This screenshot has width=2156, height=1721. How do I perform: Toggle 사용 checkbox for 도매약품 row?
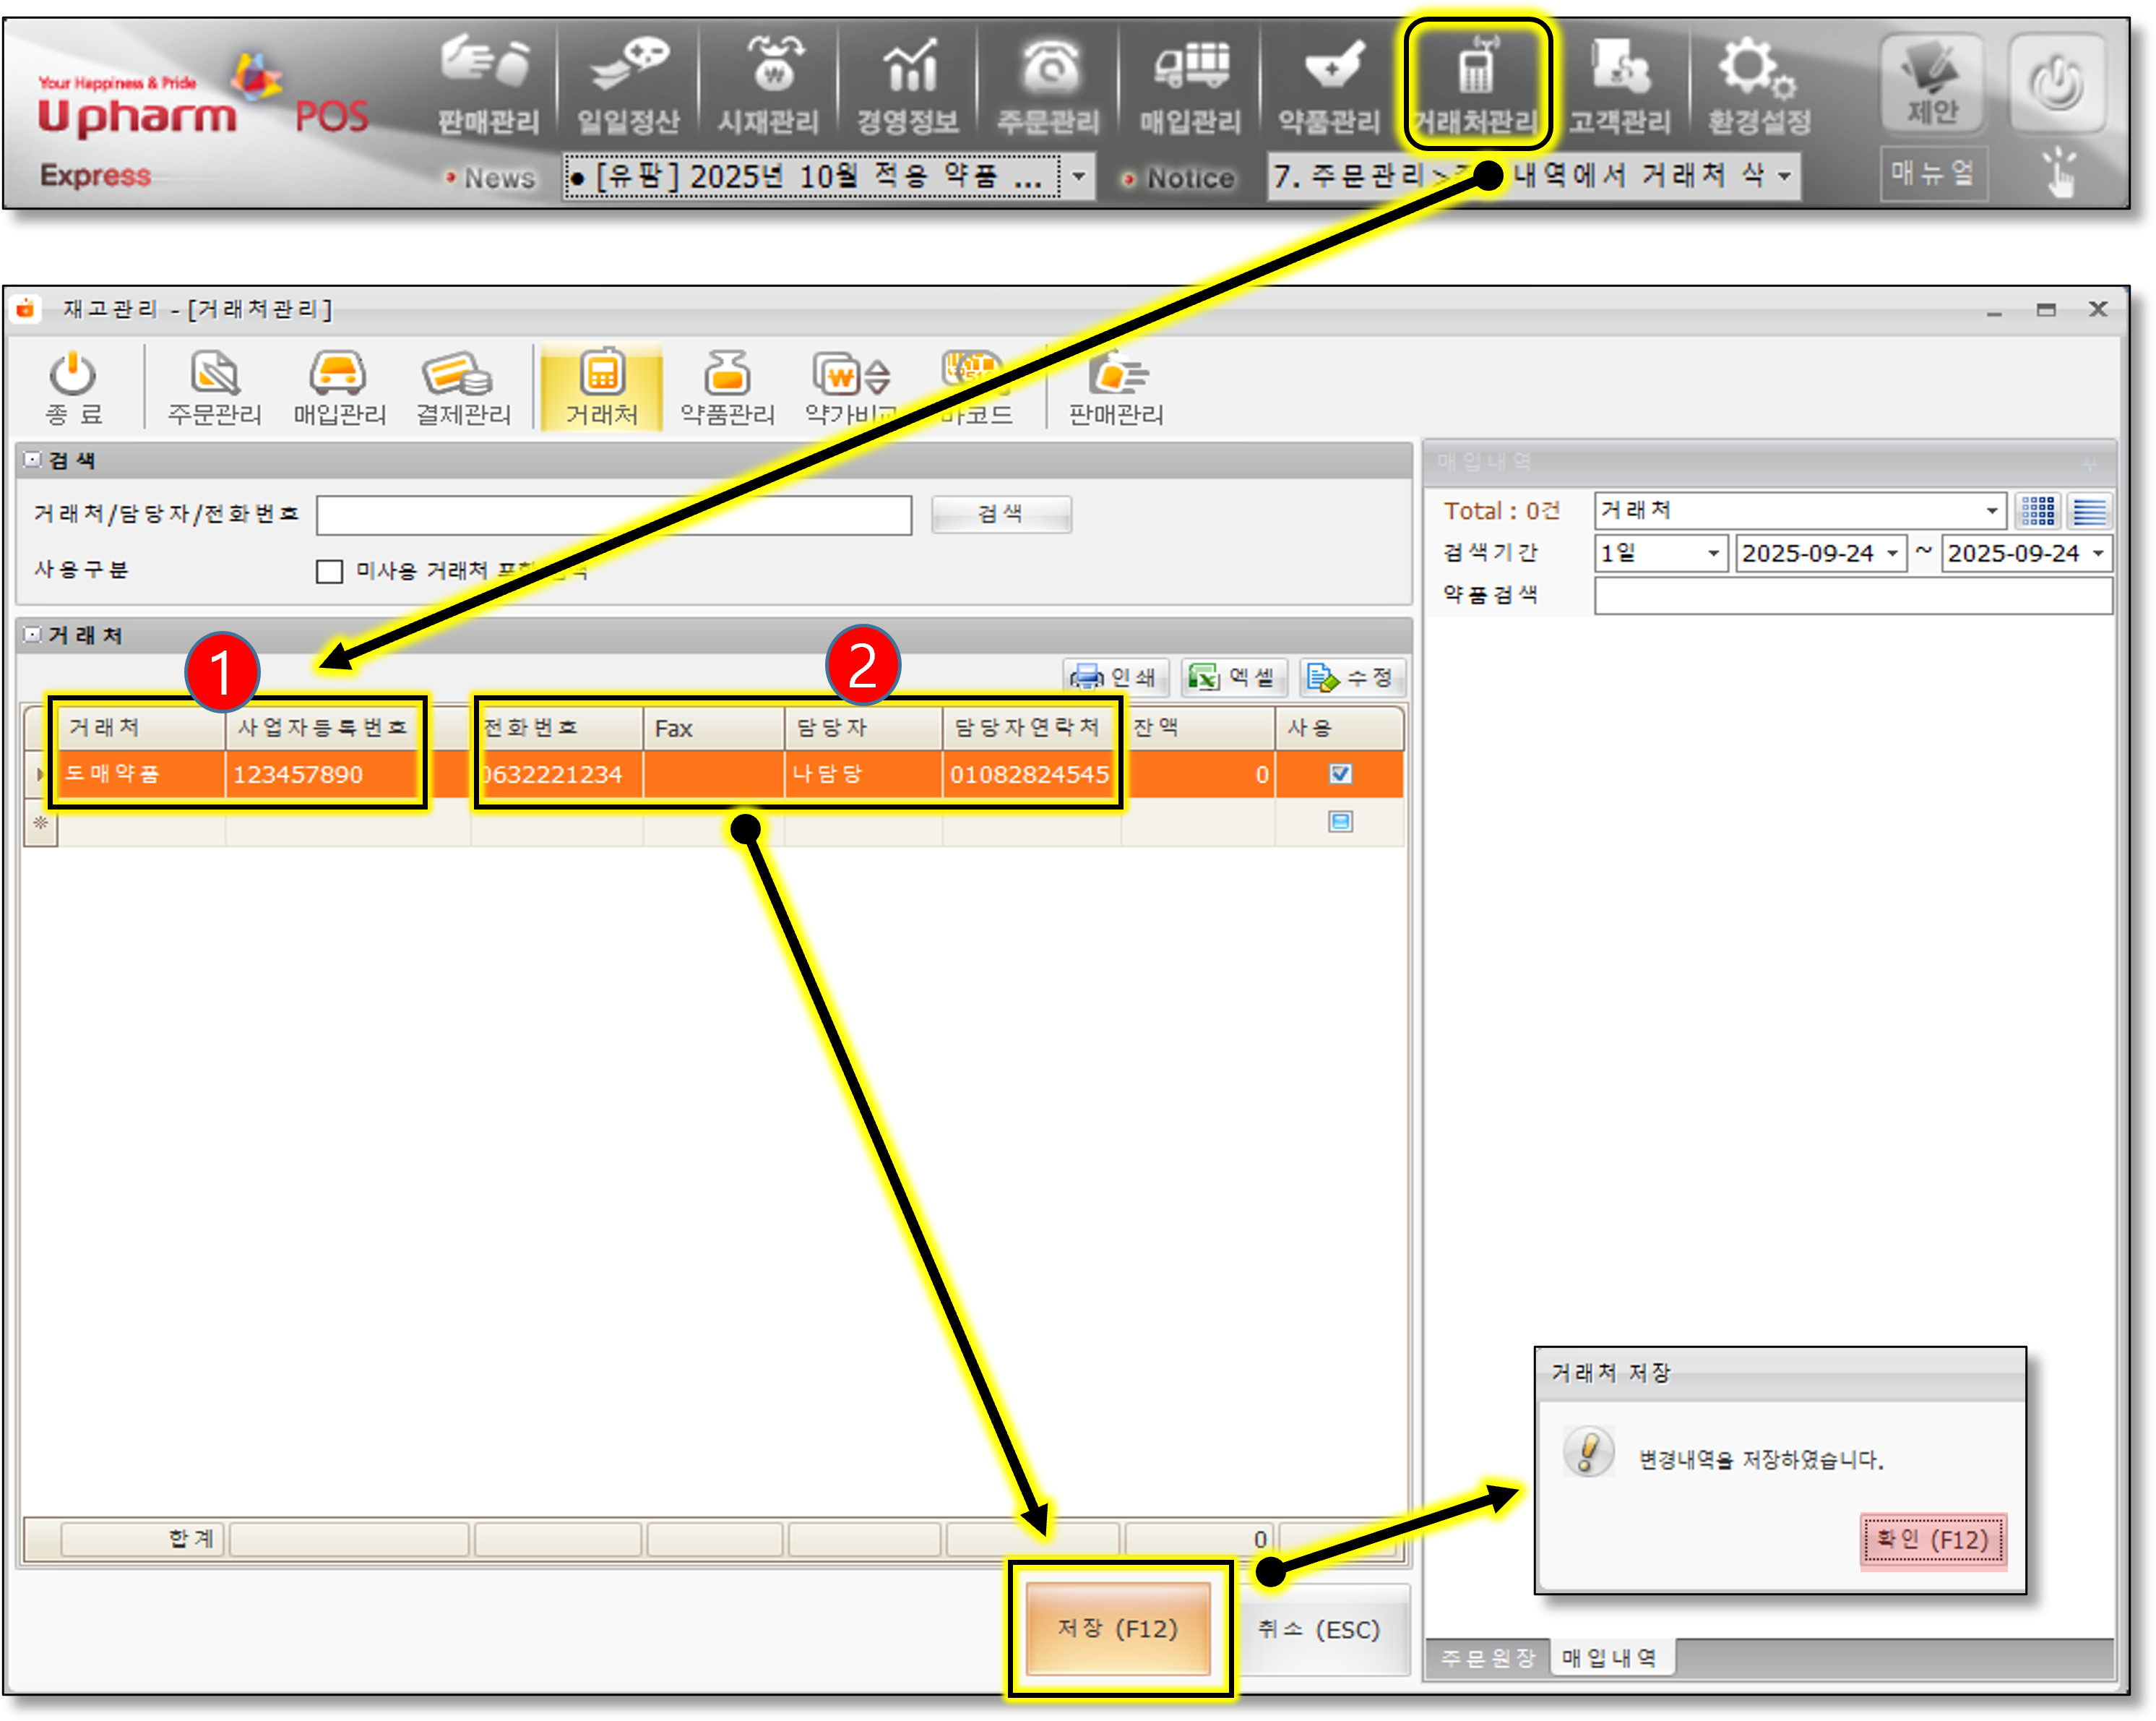(1340, 773)
